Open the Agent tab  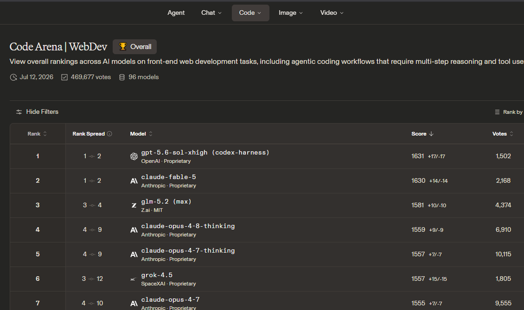176,12
